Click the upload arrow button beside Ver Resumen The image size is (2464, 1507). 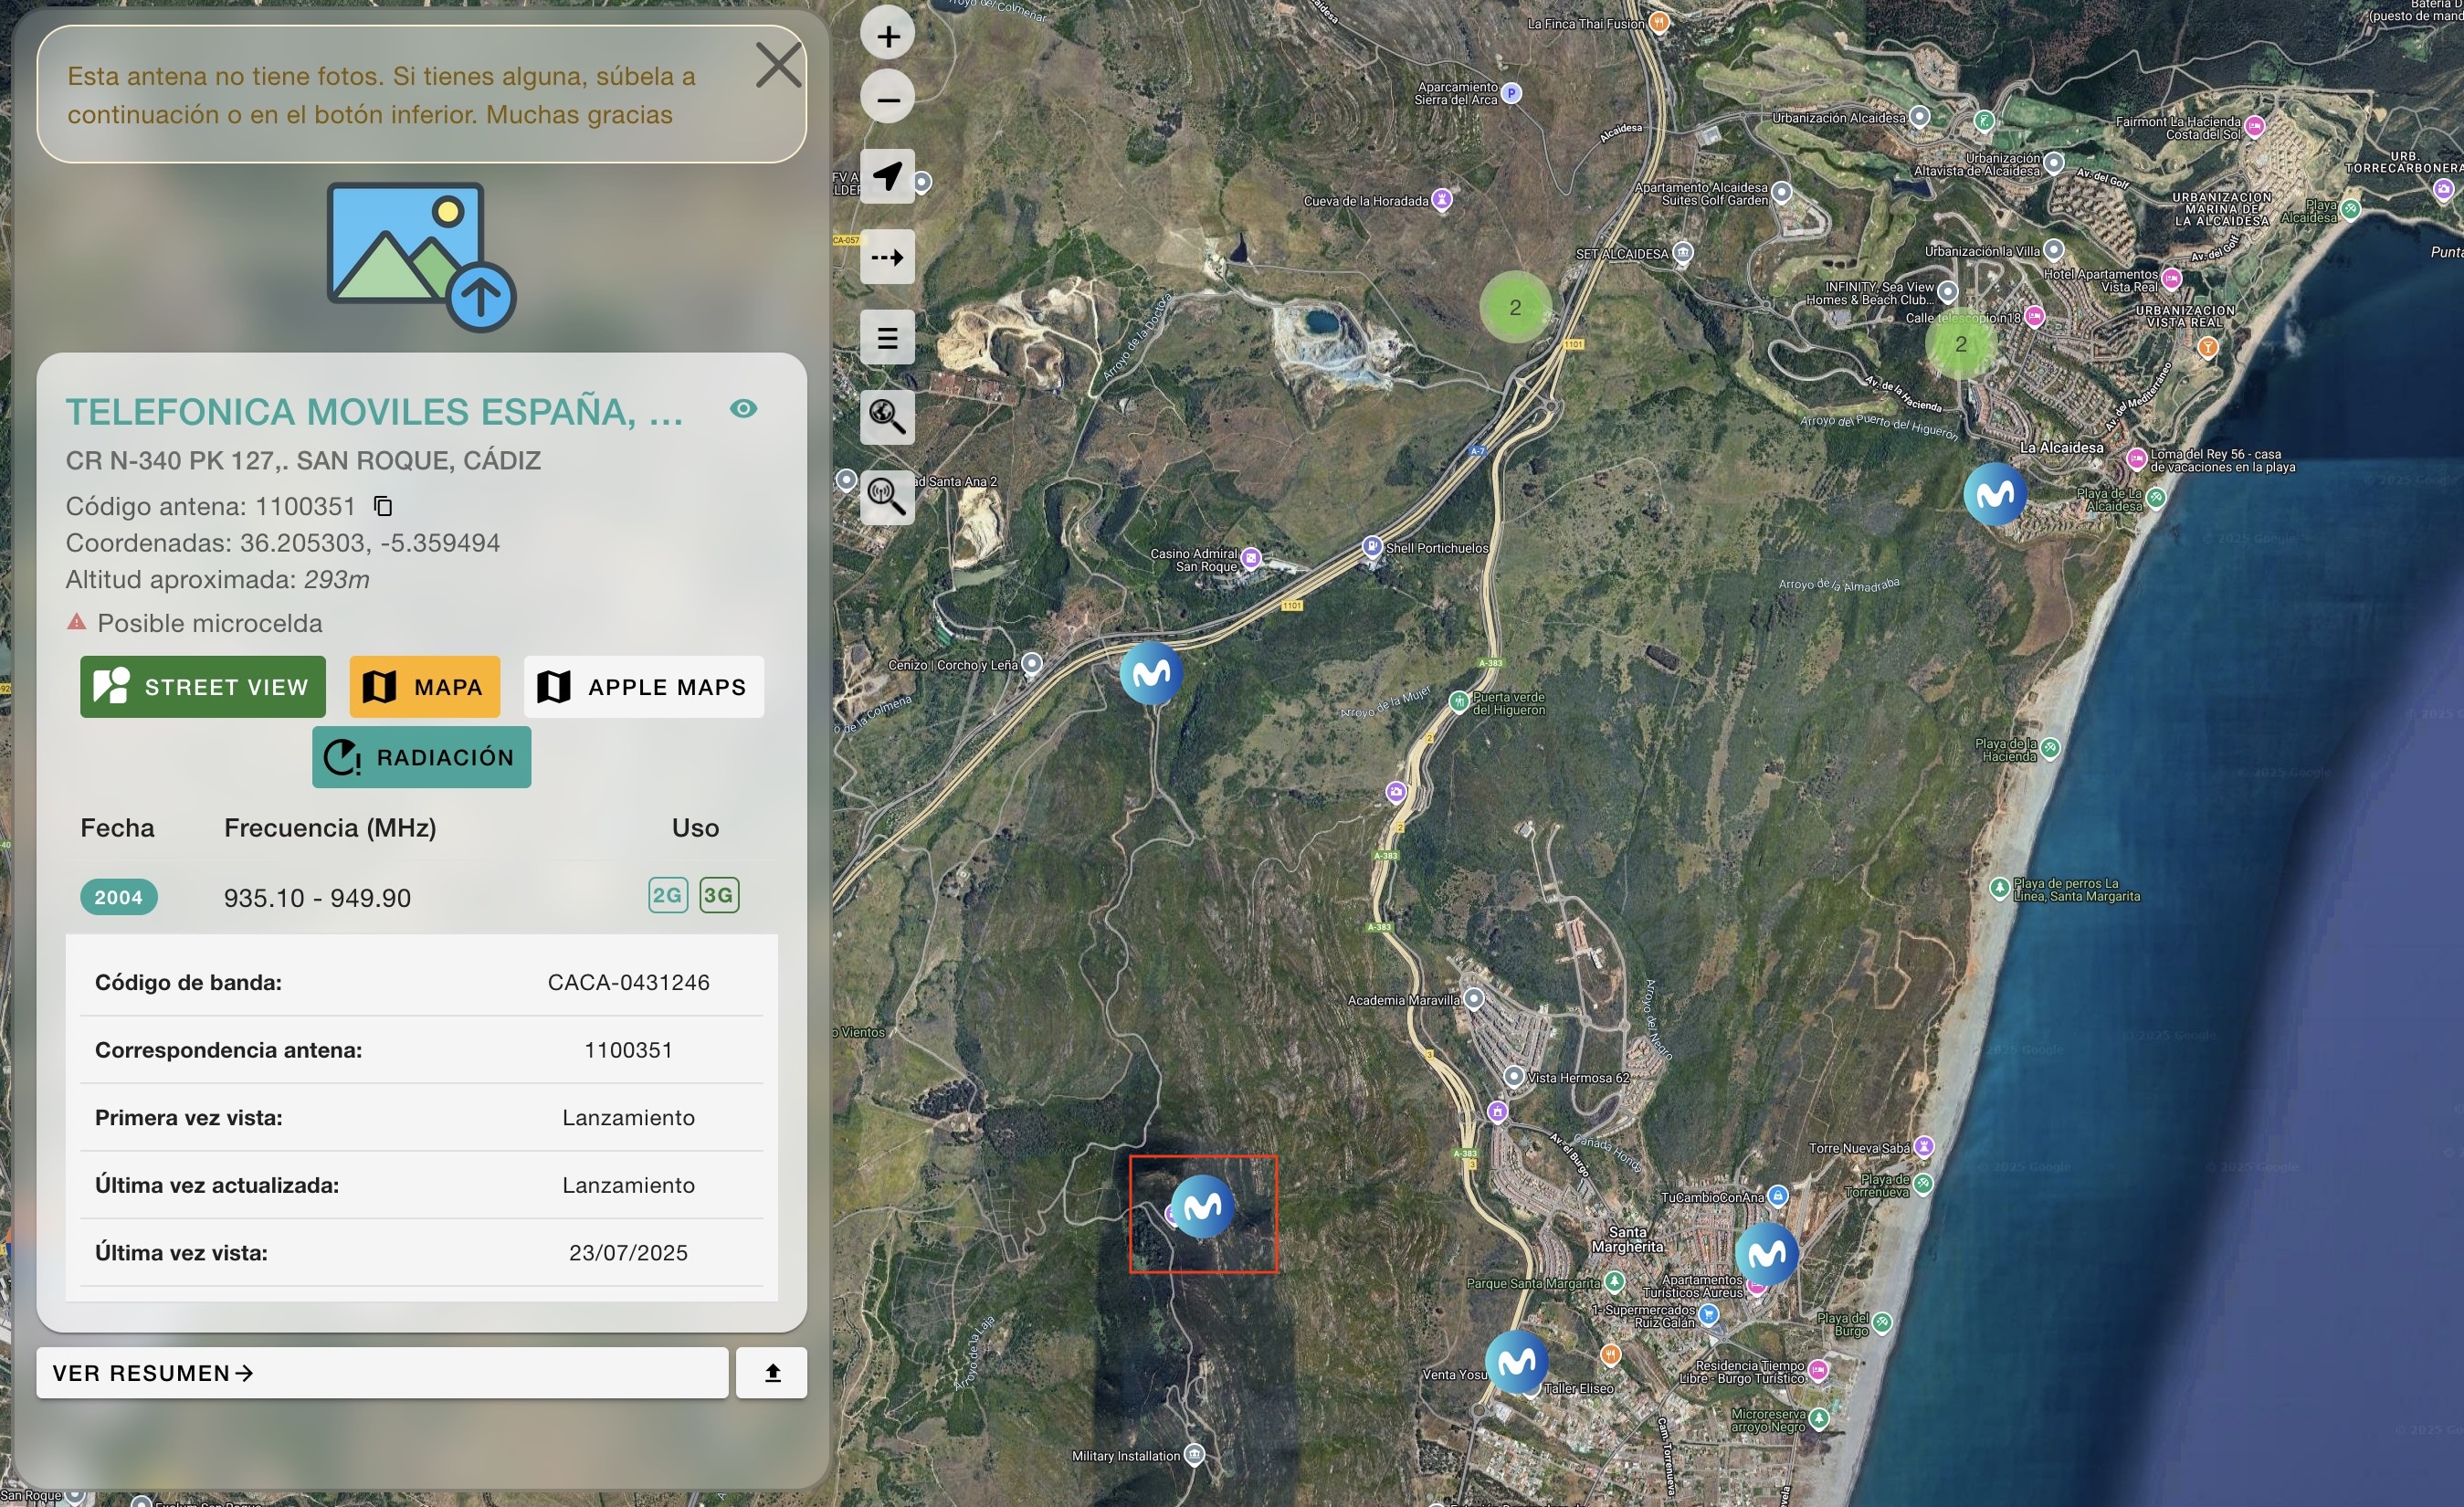click(771, 1373)
